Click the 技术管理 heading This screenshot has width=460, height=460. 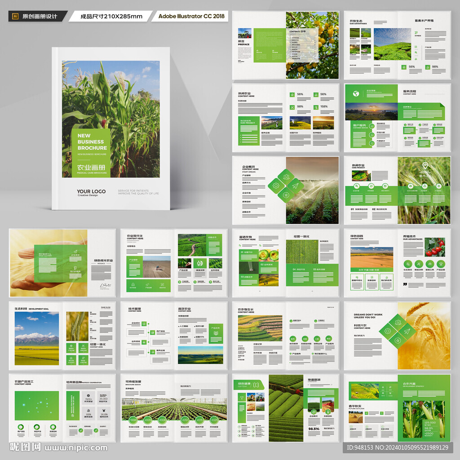point(135,309)
